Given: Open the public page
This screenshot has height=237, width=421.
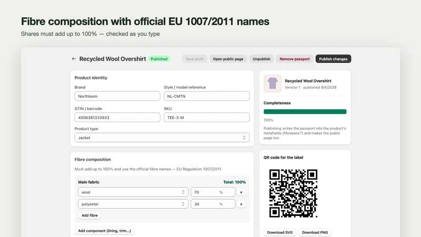Looking at the screenshot, I should [x=228, y=59].
